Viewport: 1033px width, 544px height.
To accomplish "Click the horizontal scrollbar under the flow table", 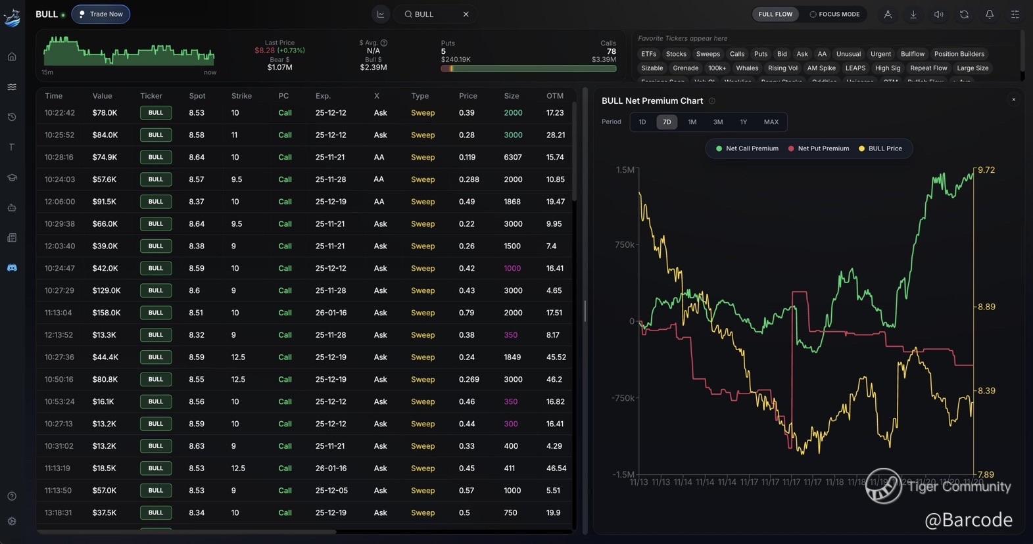I will click(187, 531).
